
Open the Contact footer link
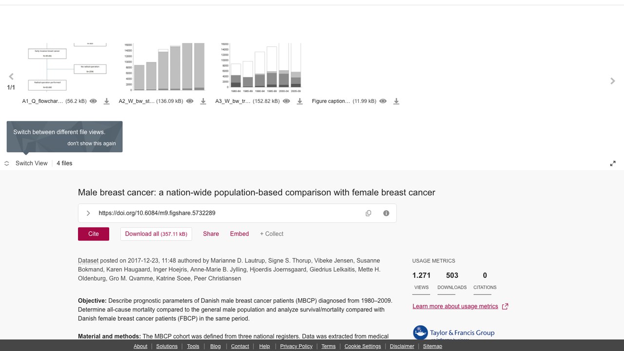pyautogui.click(x=240, y=346)
